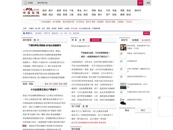Open article 2022年4月中国采购经理指数运行情况
The image size is (173, 130).
42,51
